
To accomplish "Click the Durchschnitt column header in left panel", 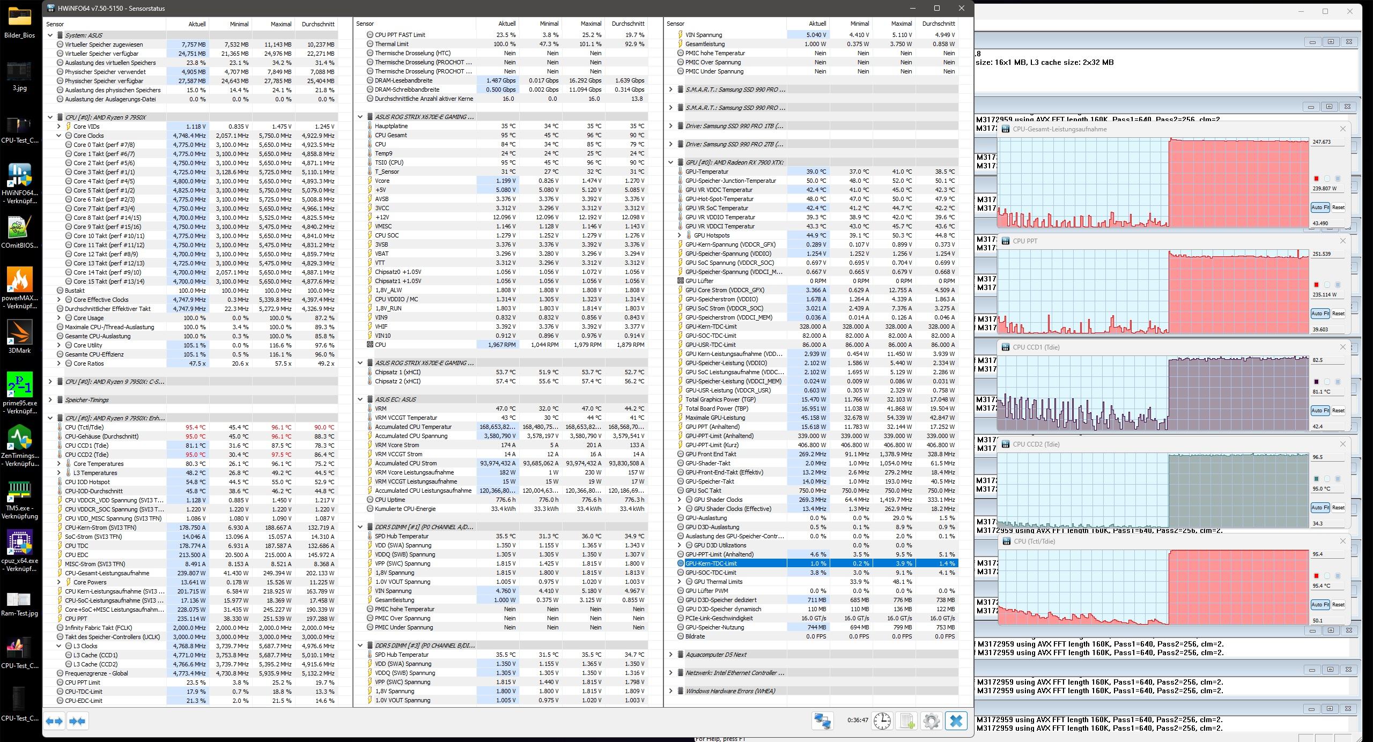I will (x=318, y=24).
